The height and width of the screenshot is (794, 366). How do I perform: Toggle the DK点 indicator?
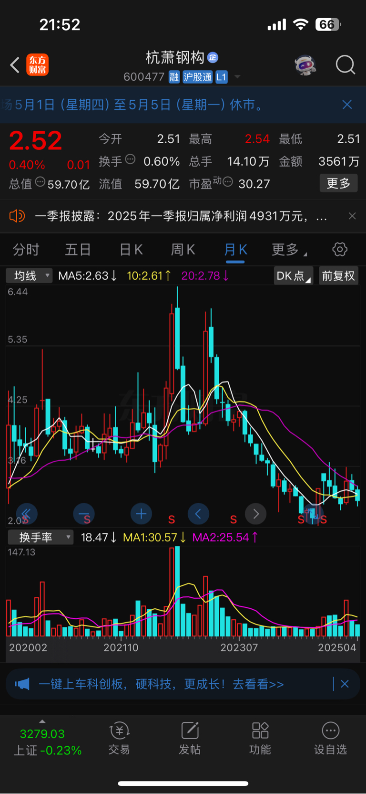coord(294,275)
